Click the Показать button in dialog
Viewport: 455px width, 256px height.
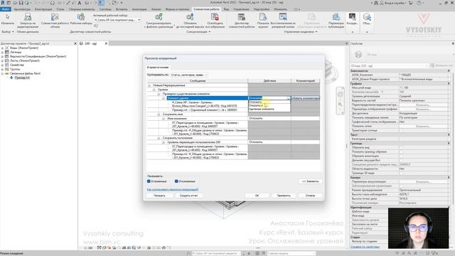click(159, 196)
